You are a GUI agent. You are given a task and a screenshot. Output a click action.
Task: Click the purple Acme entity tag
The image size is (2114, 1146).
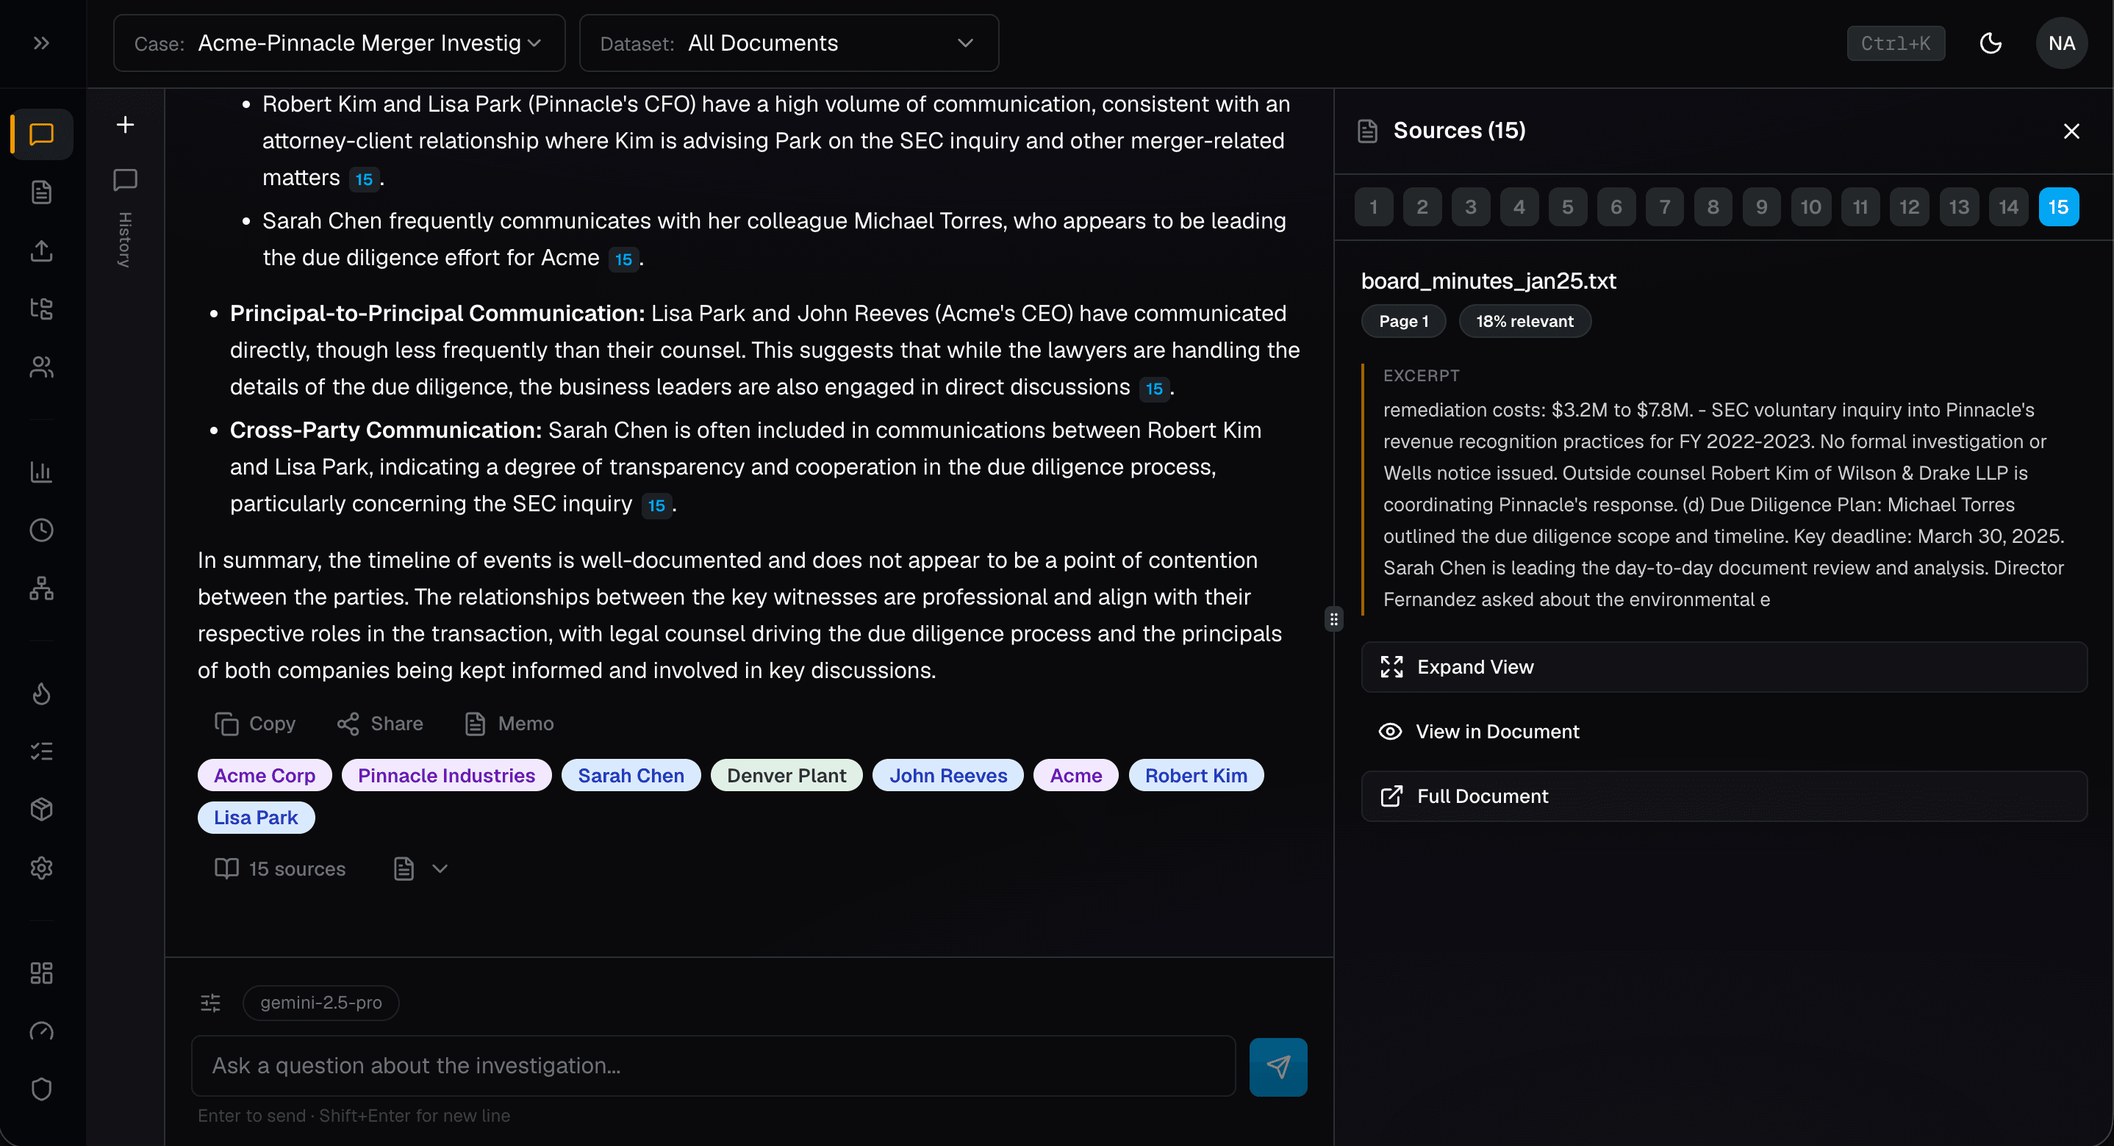point(1076,775)
